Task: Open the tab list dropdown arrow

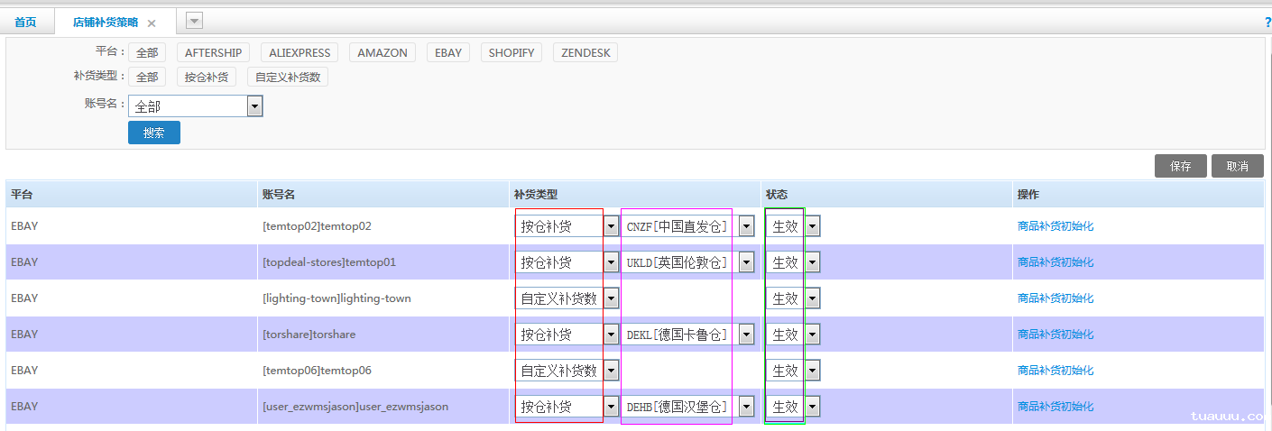Action: [195, 20]
